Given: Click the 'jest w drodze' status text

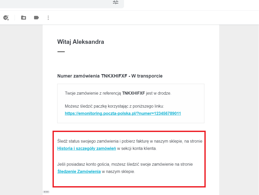Looking at the screenshot, I should tap(158, 93).
